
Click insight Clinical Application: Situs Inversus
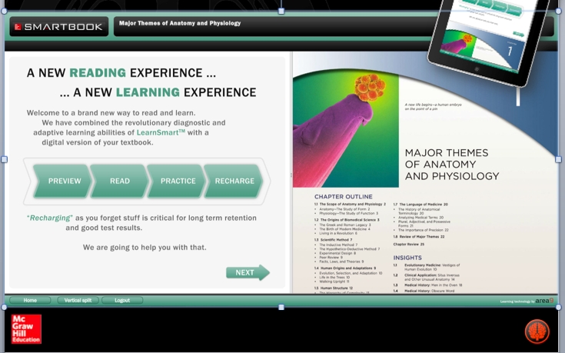pyautogui.click(x=432, y=278)
